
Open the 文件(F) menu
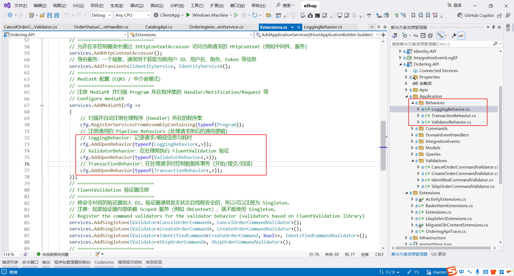point(21,6)
